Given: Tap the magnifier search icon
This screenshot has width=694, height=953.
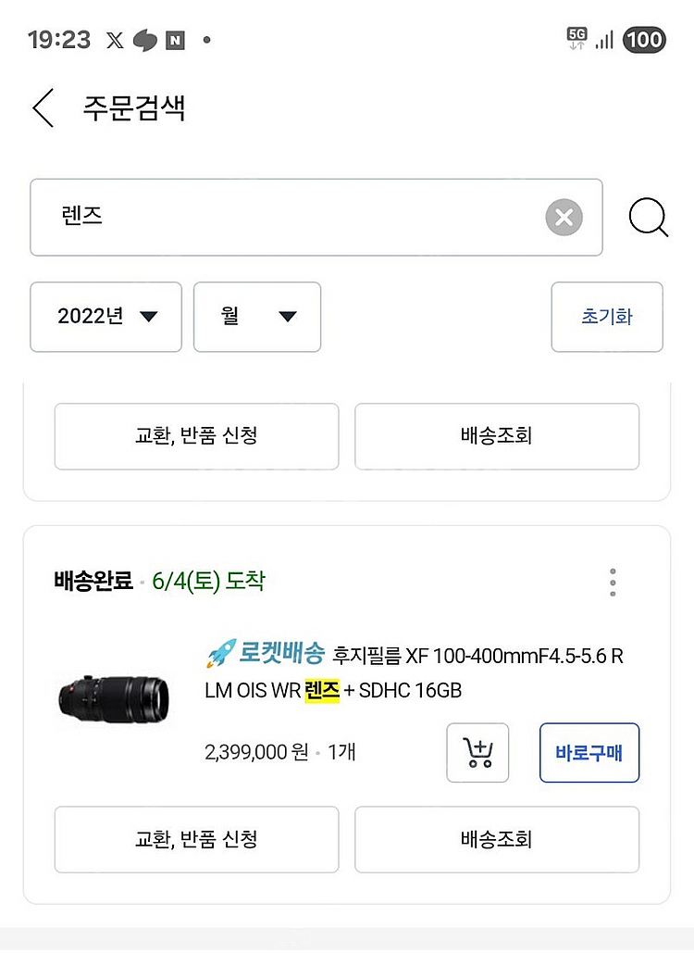Looking at the screenshot, I should pos(648,219).
